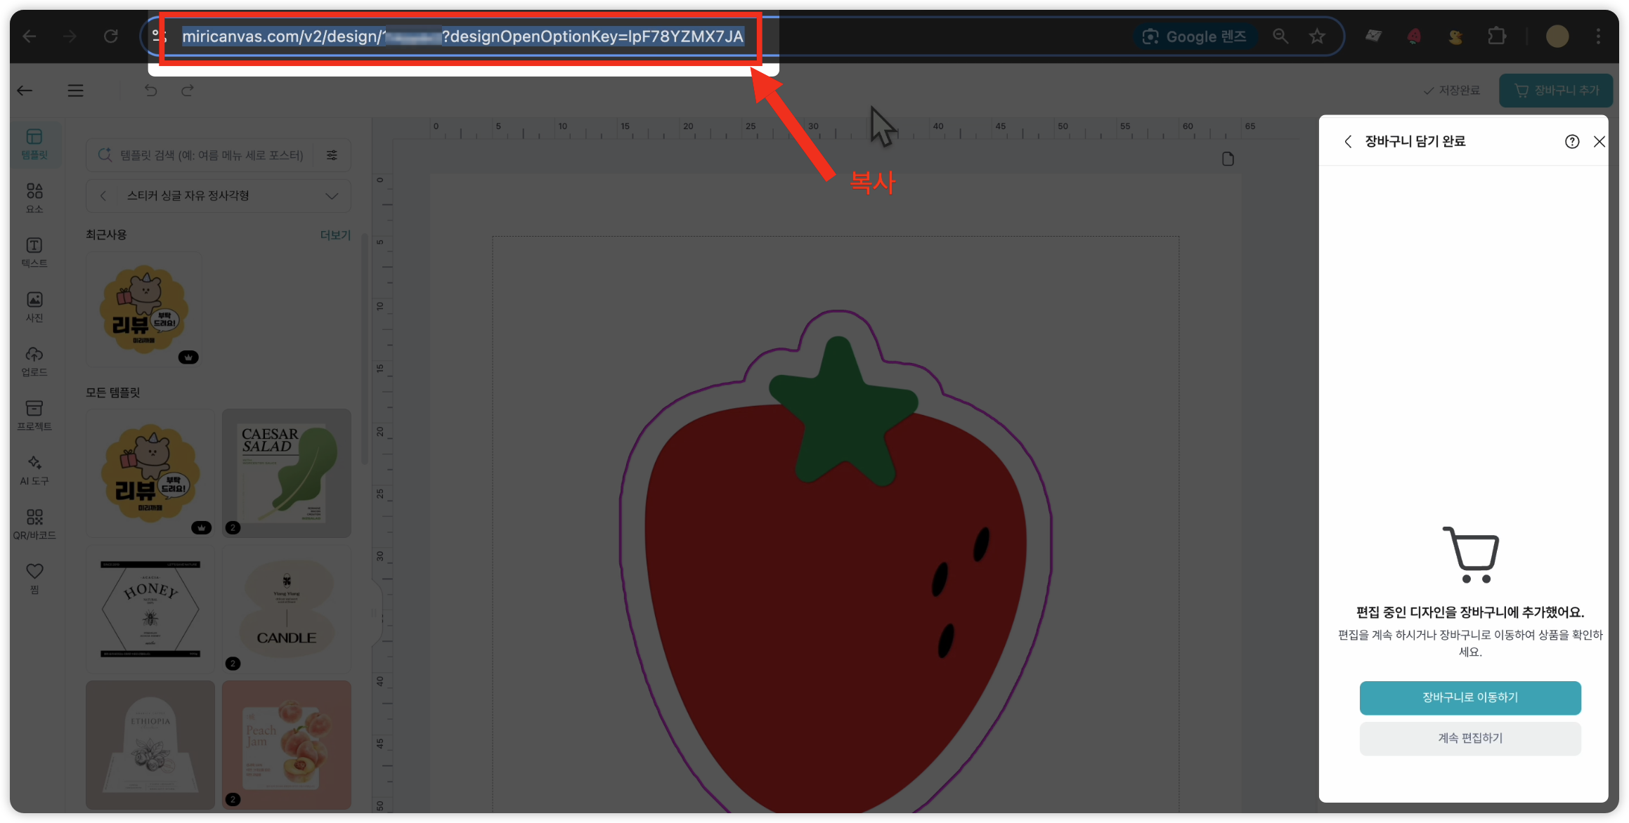The height and width of the screenshot is (823, 1629).
Task: Open the 프로젝트 sidebar tab
Action: point(34,415)
